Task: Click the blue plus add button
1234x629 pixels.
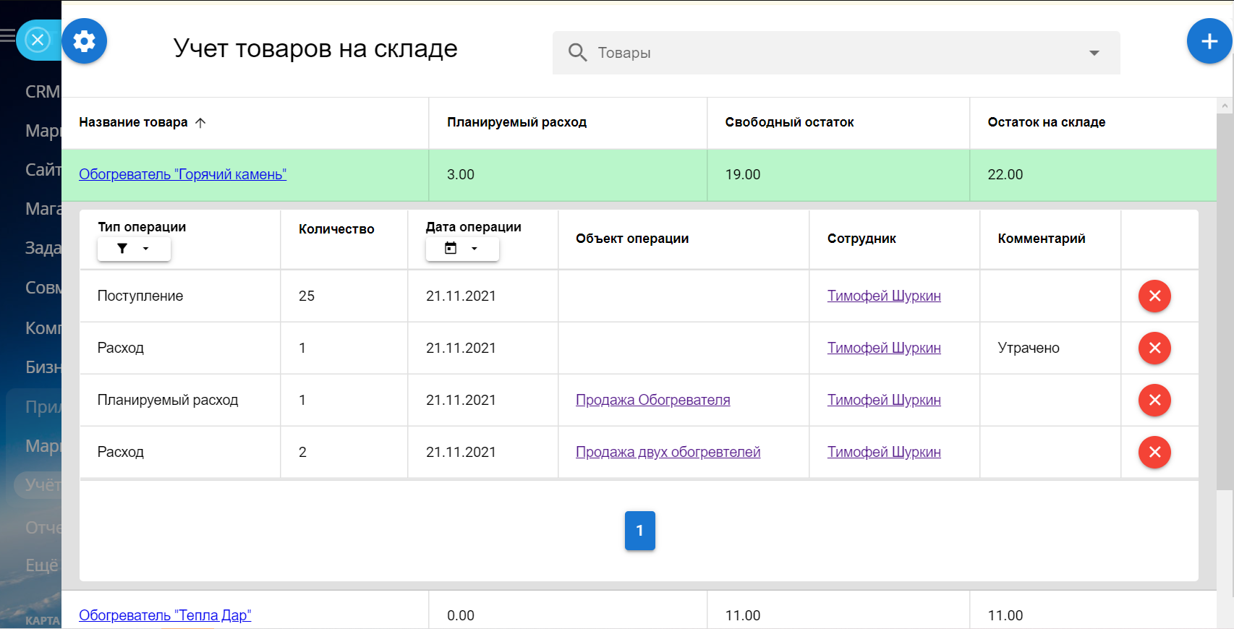Action: pos(1209,41)
